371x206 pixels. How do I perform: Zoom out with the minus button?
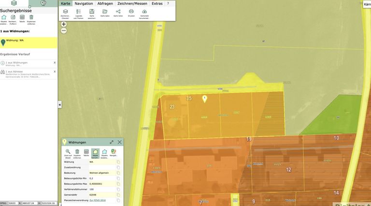tap(64, 30)
